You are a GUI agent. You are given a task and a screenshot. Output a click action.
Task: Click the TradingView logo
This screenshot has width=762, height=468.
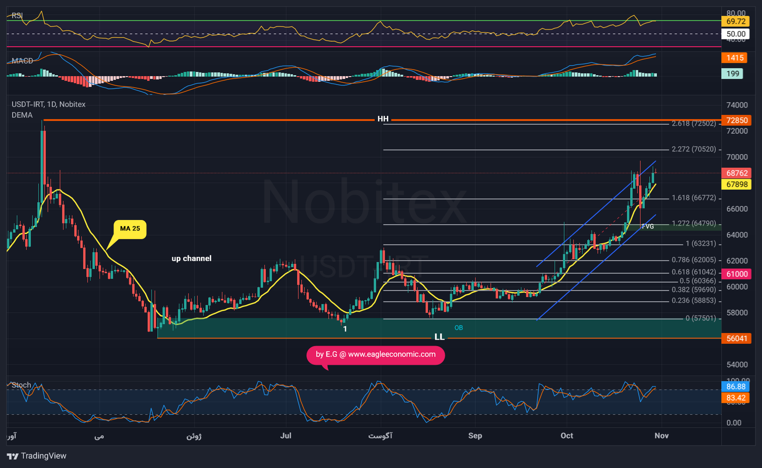point(37,456)
